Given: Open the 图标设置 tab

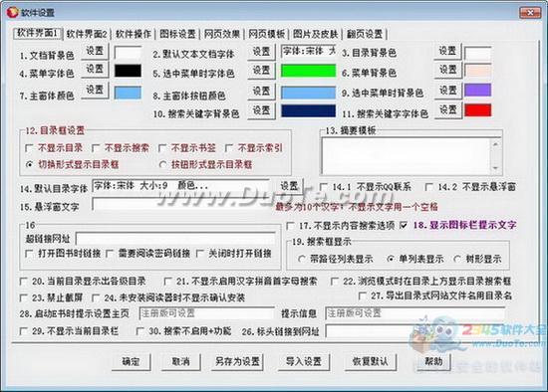Looking at the screenshot, I should click(x=177, y=34).
